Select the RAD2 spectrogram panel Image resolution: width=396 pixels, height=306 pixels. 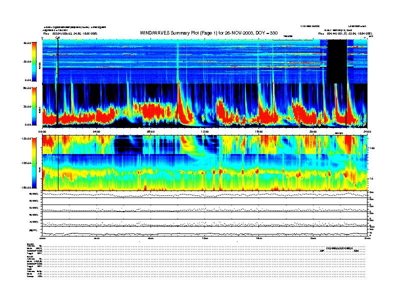pyautogui.click(x=205, y=61)
